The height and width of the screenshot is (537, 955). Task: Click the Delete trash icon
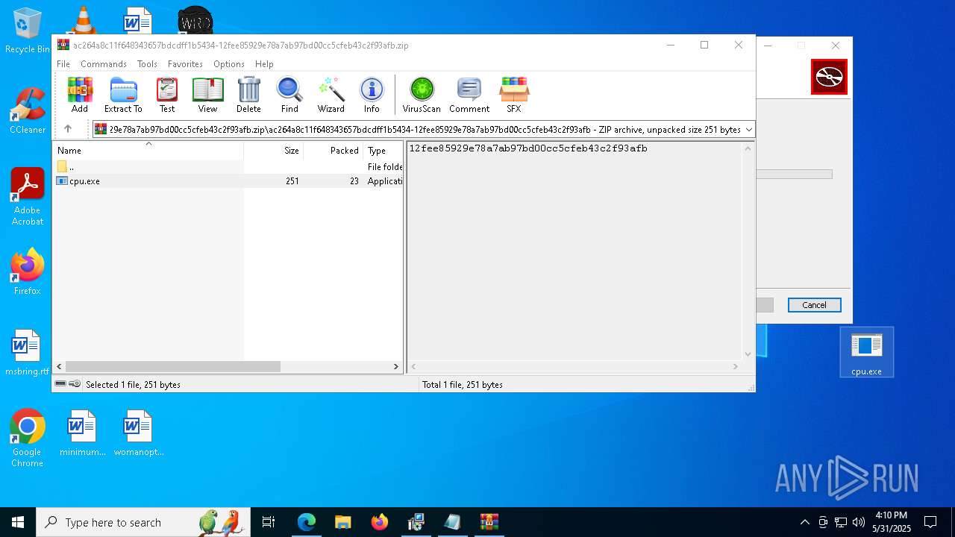(x=248, y=95)
